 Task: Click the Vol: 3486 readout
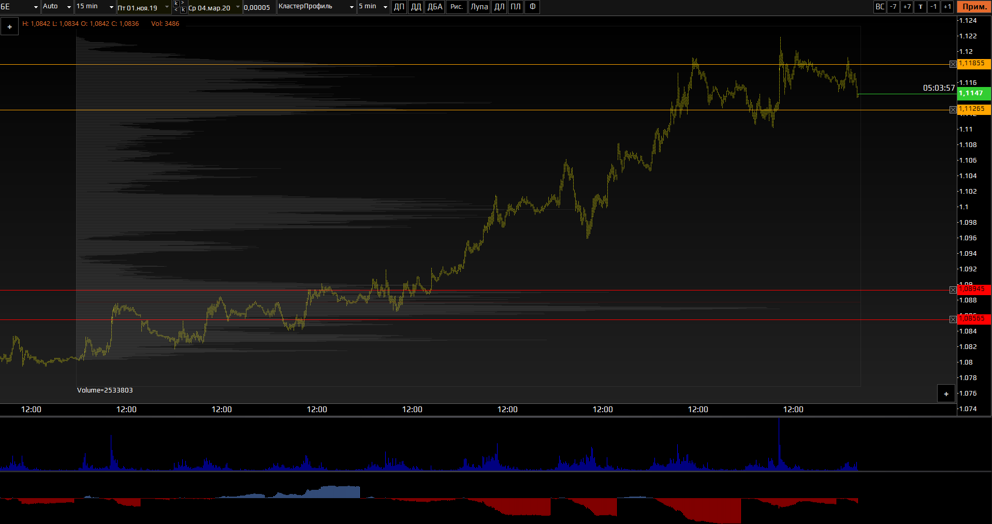[x=165, y=24]
